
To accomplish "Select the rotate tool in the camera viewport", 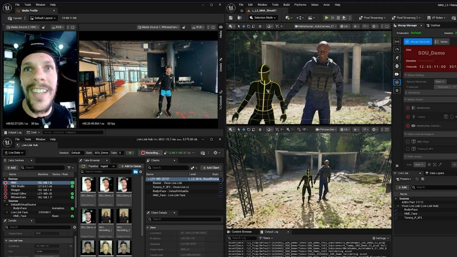I will (249, 26).
